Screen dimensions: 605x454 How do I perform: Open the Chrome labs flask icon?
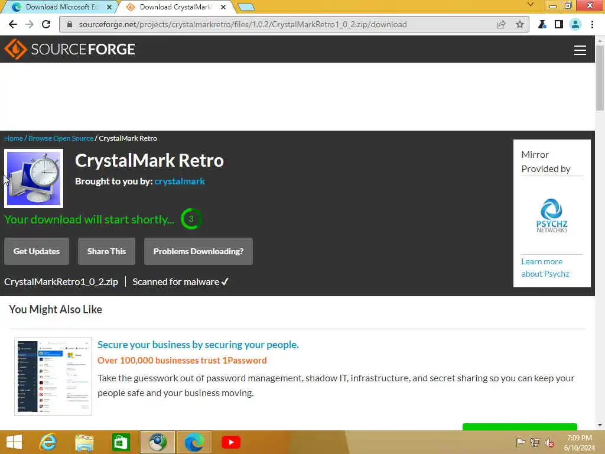(542, 24)
